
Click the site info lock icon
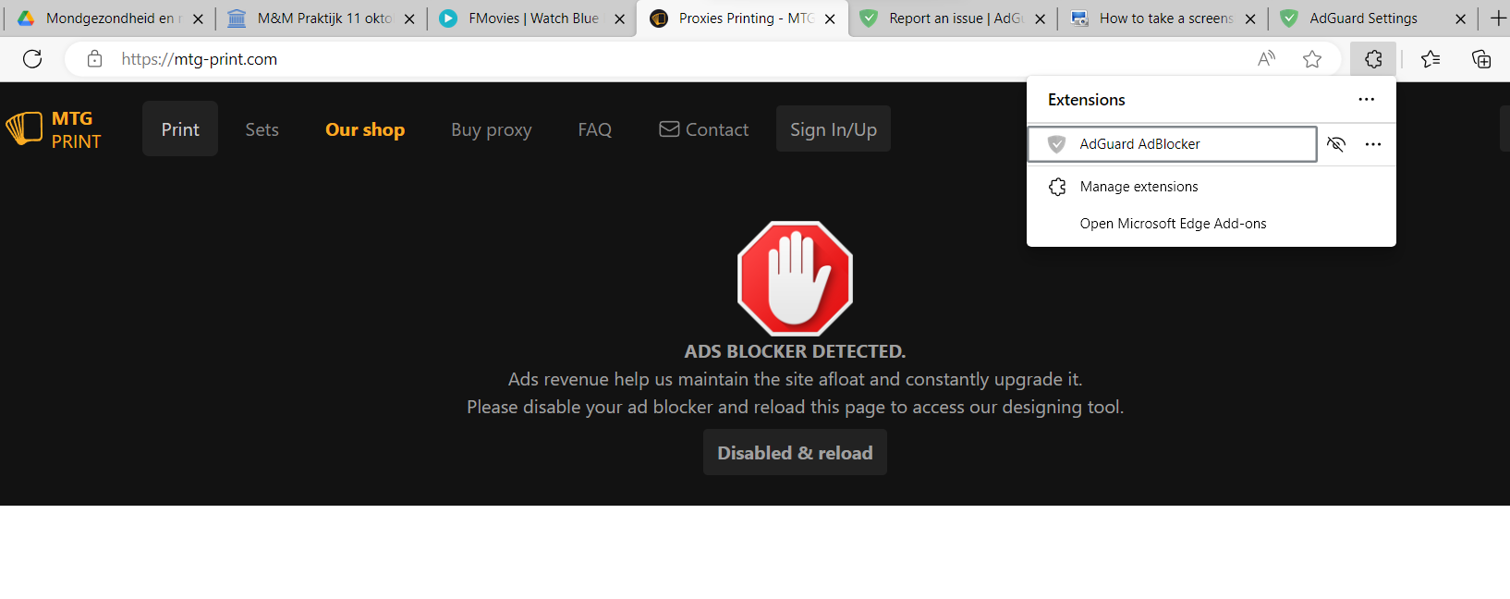pos(94,59)
